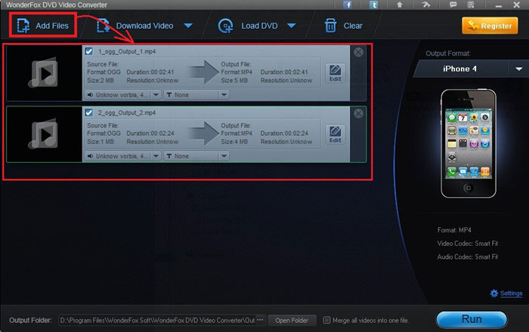
Task: Click the blue Run button
Action: [x=472, y=319]
